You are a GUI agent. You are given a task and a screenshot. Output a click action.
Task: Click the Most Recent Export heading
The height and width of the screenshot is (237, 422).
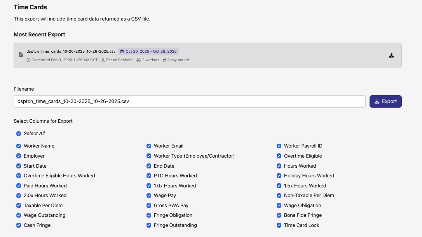point(39,34)
